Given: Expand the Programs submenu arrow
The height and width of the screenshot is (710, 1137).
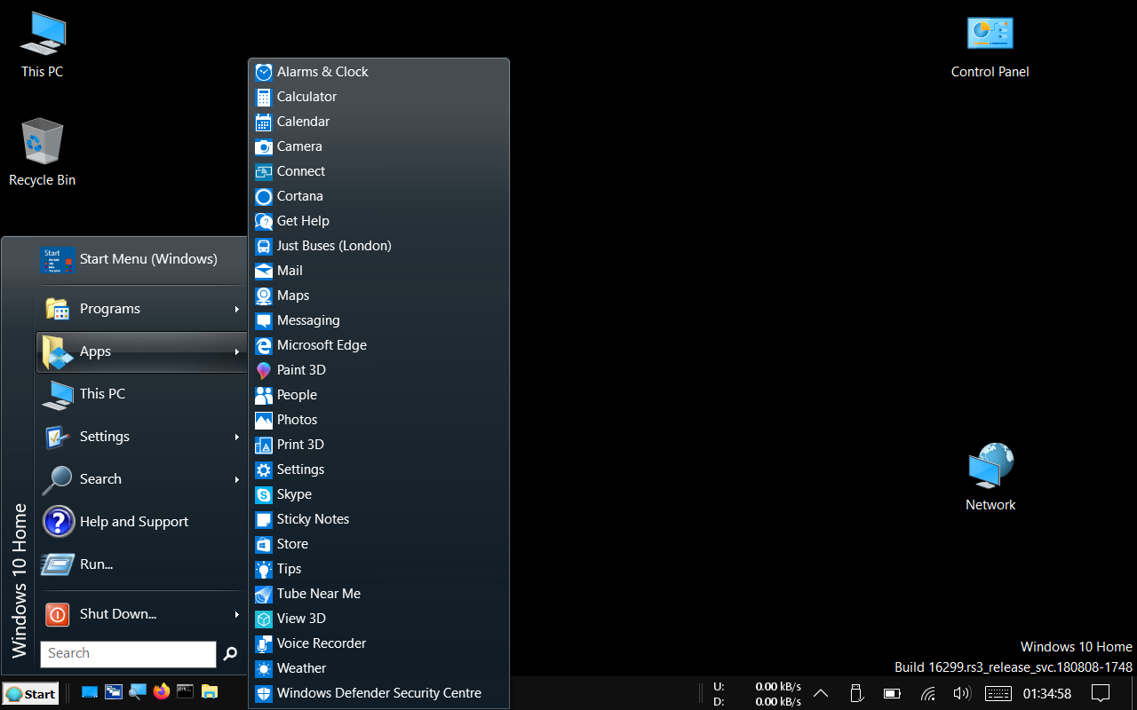Looking at the screenshot, I should tap(237, 309).
